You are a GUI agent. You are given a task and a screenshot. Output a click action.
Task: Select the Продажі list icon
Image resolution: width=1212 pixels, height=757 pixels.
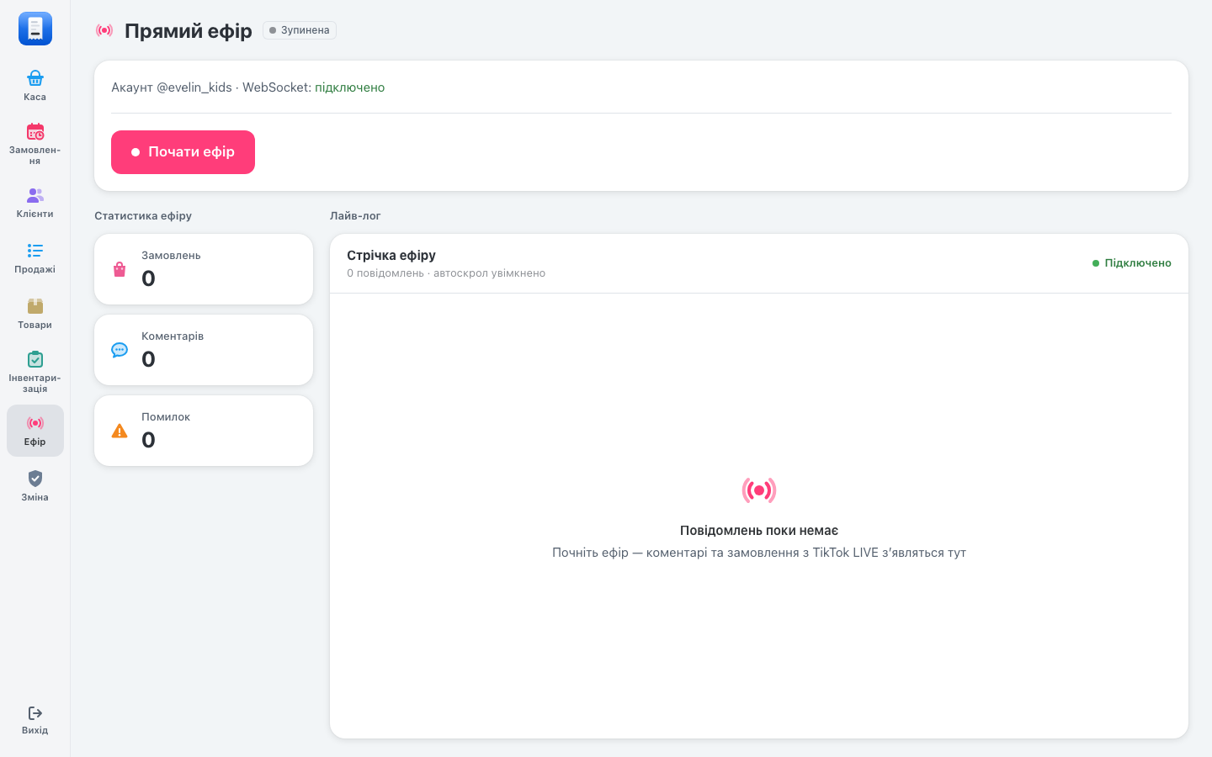tap(35, 251)
